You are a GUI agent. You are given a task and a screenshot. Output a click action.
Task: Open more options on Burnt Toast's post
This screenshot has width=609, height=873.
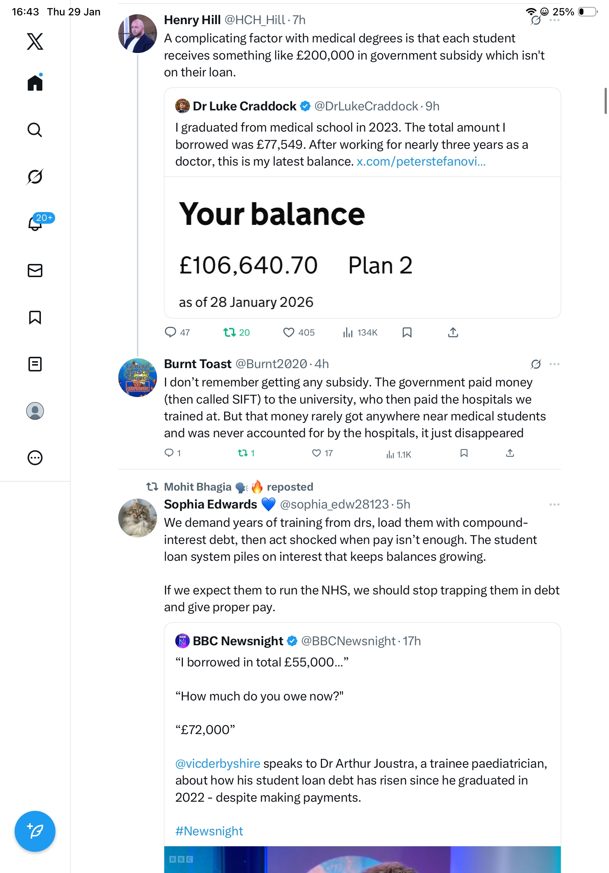point(554,364)
